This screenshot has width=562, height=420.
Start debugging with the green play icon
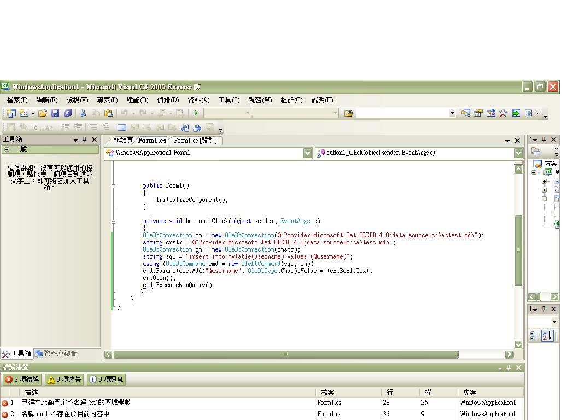196,113
